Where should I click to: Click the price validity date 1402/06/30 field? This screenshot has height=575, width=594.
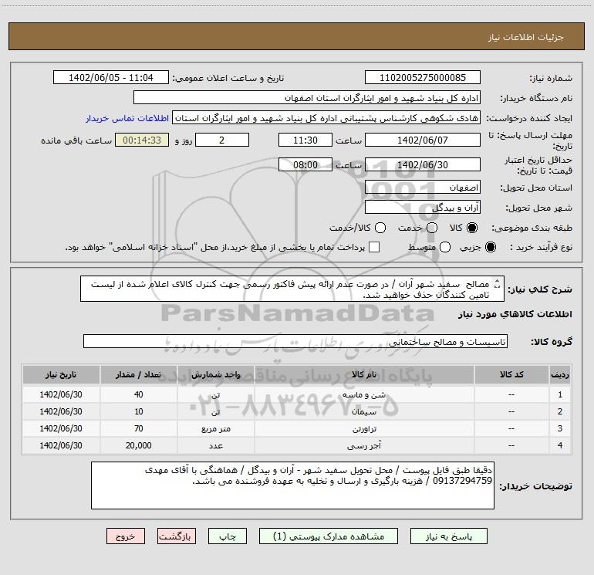coord(423,164)
